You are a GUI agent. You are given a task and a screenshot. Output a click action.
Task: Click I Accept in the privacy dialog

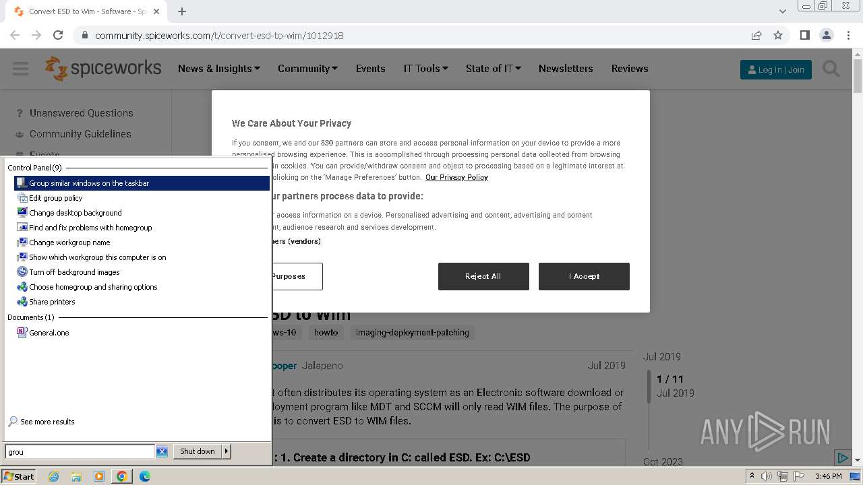pyautogui.click(x=584, y=276)
